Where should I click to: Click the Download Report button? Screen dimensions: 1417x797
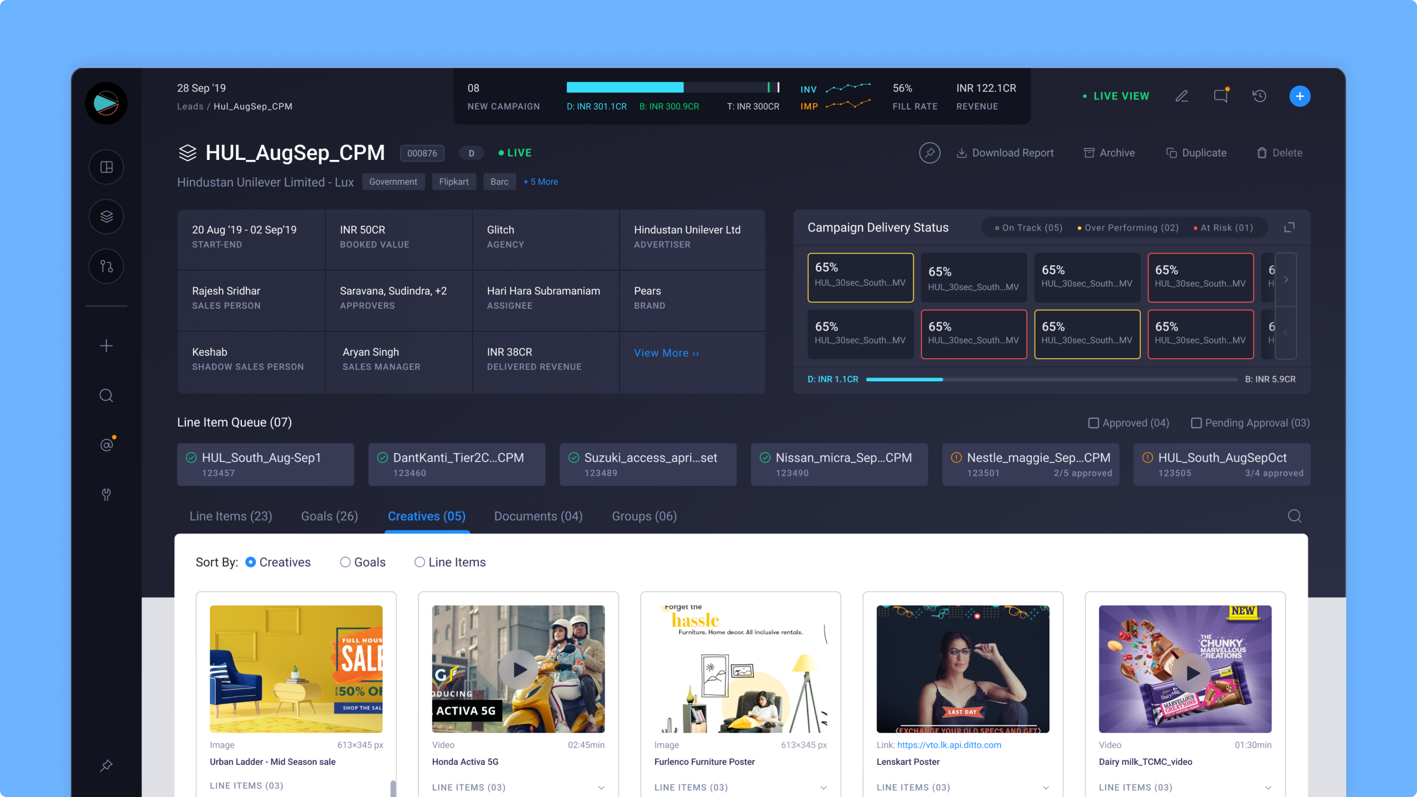coord(1005,153)
